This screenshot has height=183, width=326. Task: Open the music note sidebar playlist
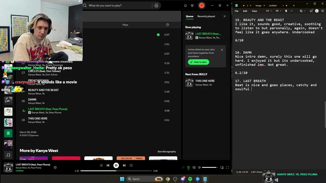tap(8, 155)
